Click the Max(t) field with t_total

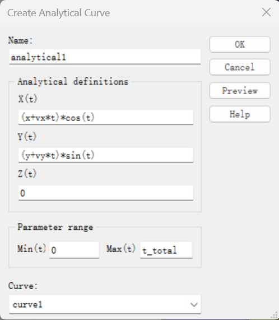coord(166,250)
